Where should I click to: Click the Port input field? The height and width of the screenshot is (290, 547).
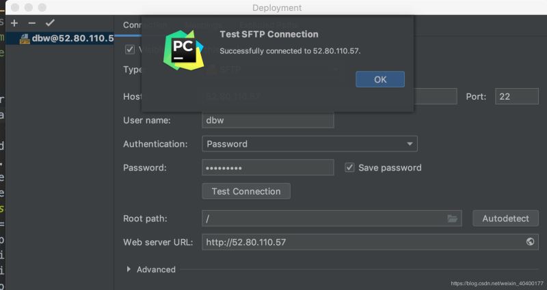[x=516, y=97]
